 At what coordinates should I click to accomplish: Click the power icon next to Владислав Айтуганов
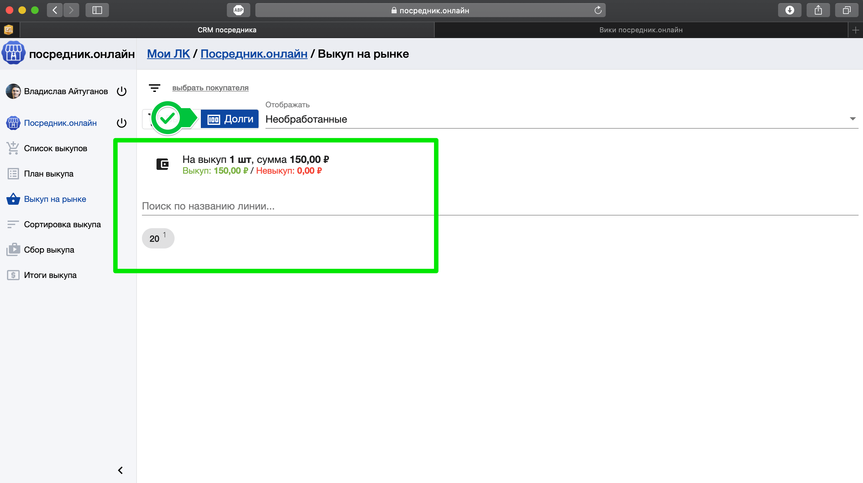(x=122, y=91)
